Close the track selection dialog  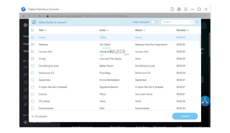(x=197, y=22)
